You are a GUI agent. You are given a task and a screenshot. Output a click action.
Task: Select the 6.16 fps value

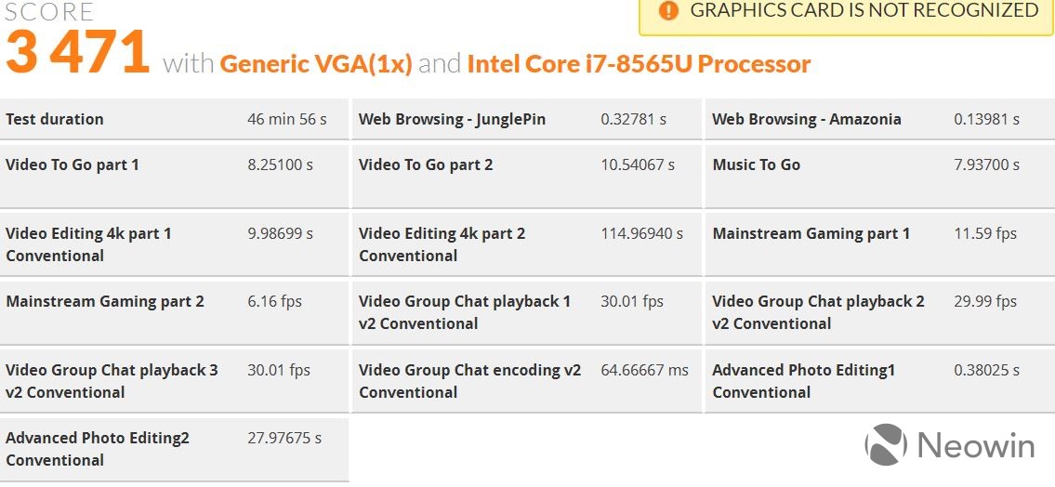(274, 301)
